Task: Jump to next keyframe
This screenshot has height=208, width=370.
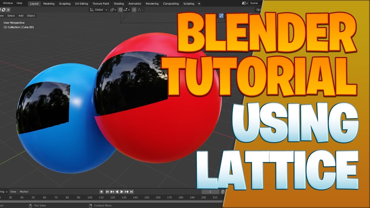Action: click(127, 192)
